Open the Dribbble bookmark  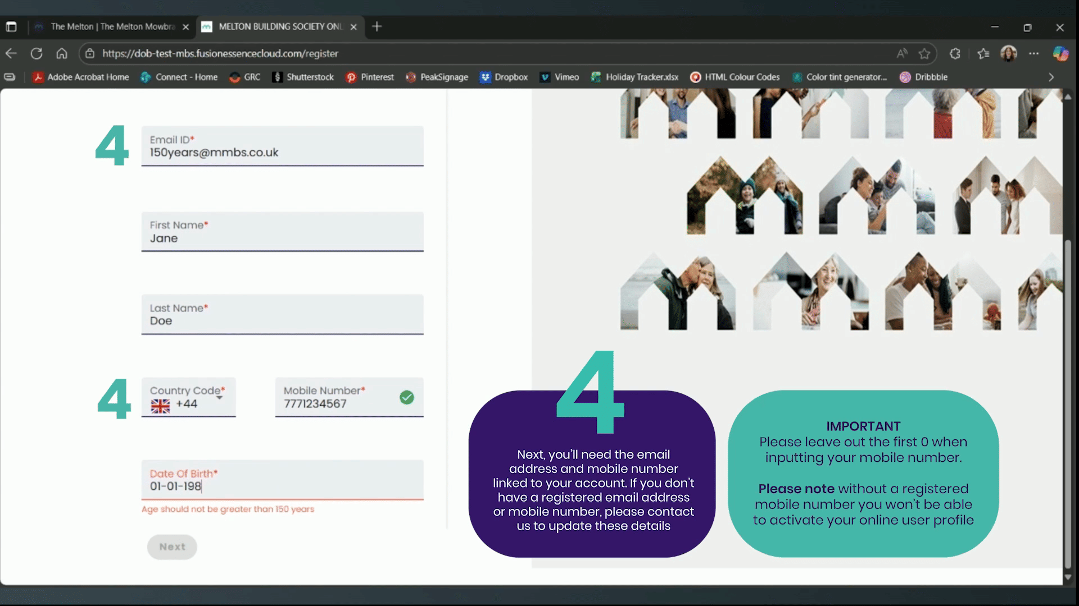[924, 77]
